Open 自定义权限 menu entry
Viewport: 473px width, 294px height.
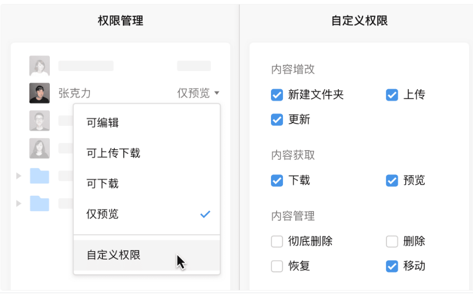tap(113, 255)
